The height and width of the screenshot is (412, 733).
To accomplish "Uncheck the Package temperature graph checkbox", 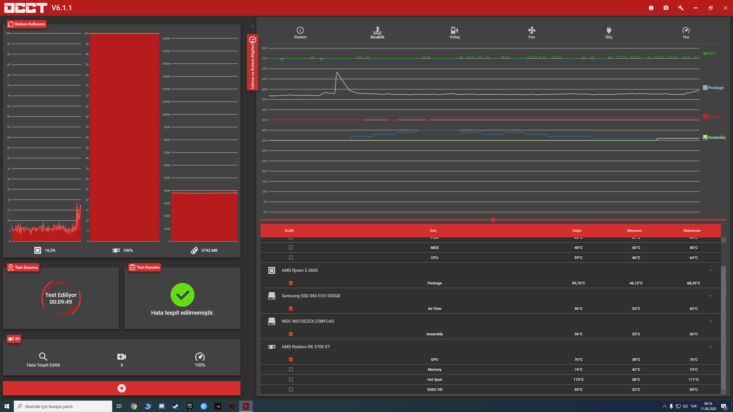I will pos(291,283).
